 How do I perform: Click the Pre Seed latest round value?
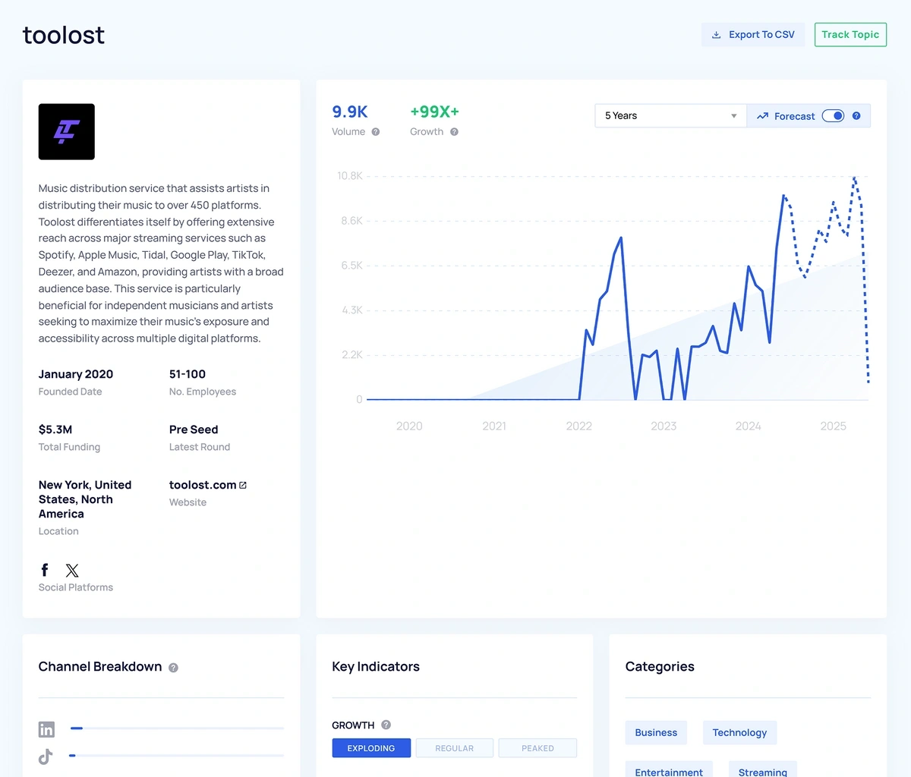point(194,429)
